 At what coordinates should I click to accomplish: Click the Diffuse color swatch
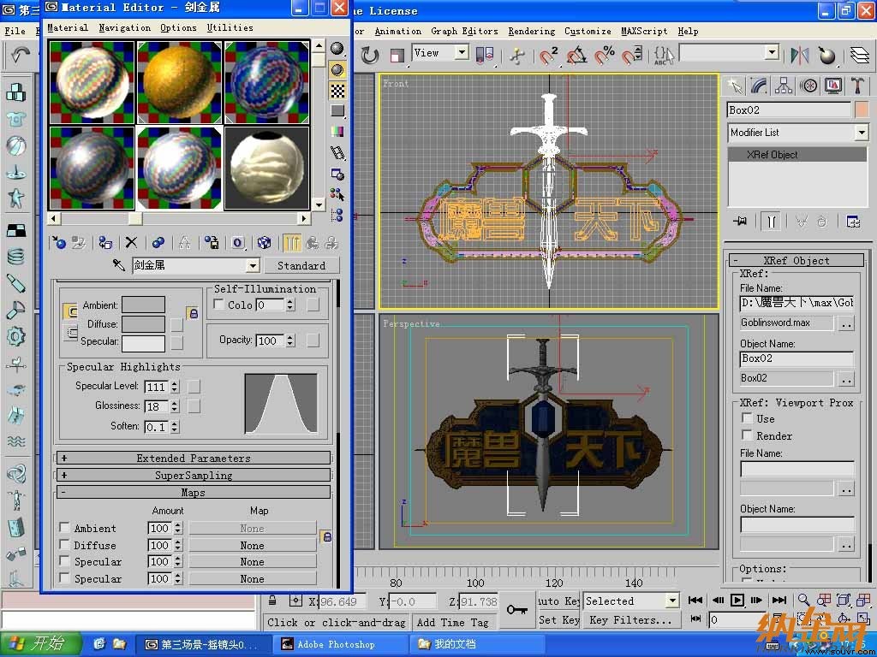click(x=143, y=324)
